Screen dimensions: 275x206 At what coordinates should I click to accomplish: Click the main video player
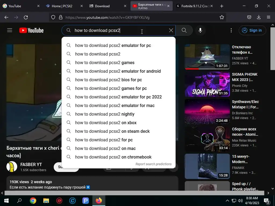pos(34,92)
